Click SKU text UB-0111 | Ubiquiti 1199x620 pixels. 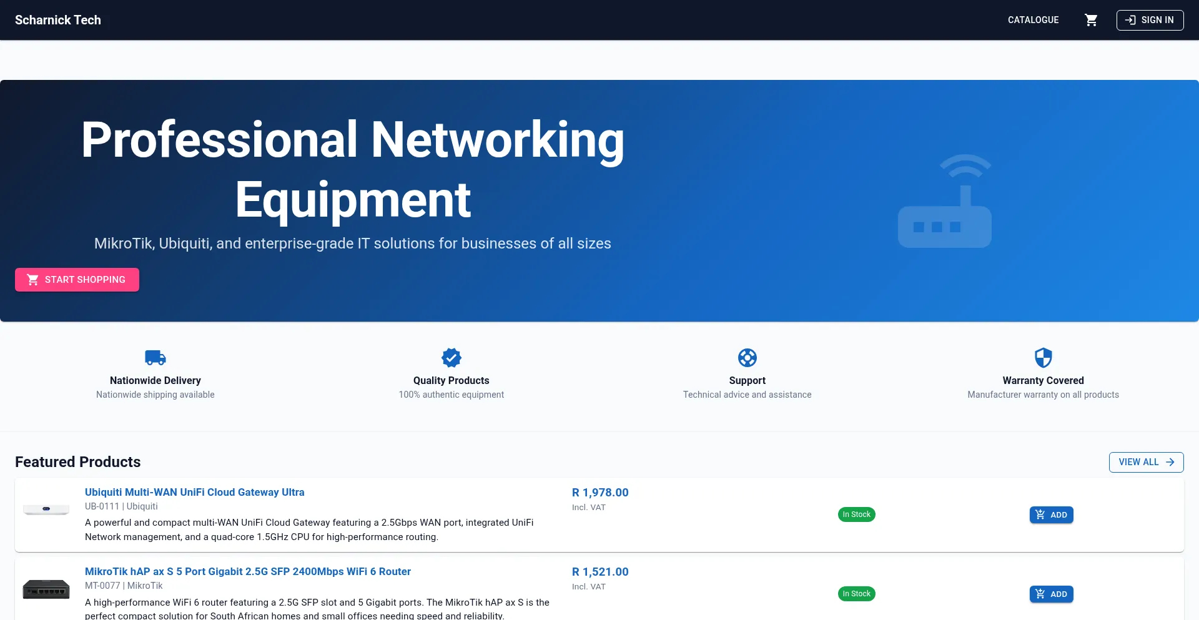(121, 506)
